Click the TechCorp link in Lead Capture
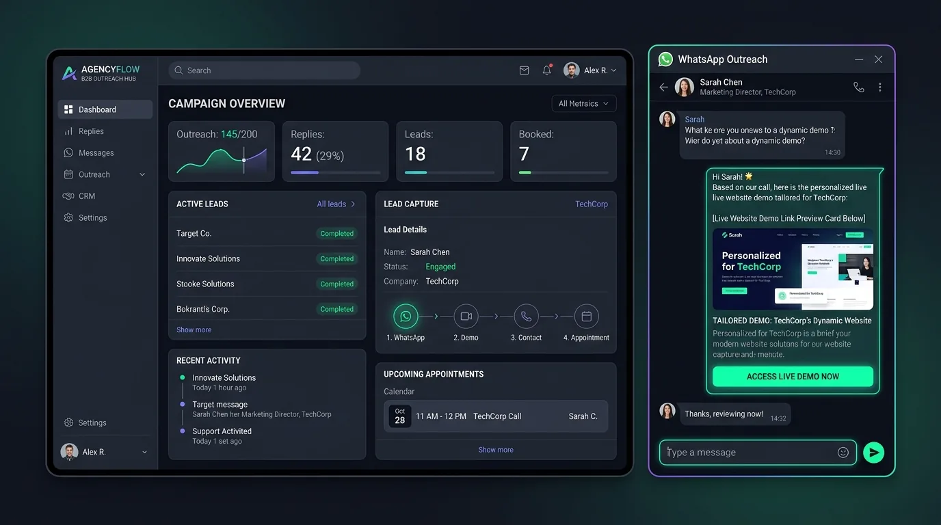Viewport: 941px width, 525px height. click(592, 204)
